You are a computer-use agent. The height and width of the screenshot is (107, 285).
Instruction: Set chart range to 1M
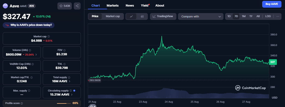(244, 16)
